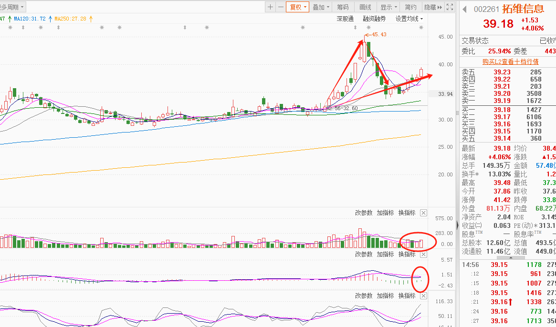The image size is (556, 327).
Task: Select the :27 tick trade row
Action: tap(508, 321)
